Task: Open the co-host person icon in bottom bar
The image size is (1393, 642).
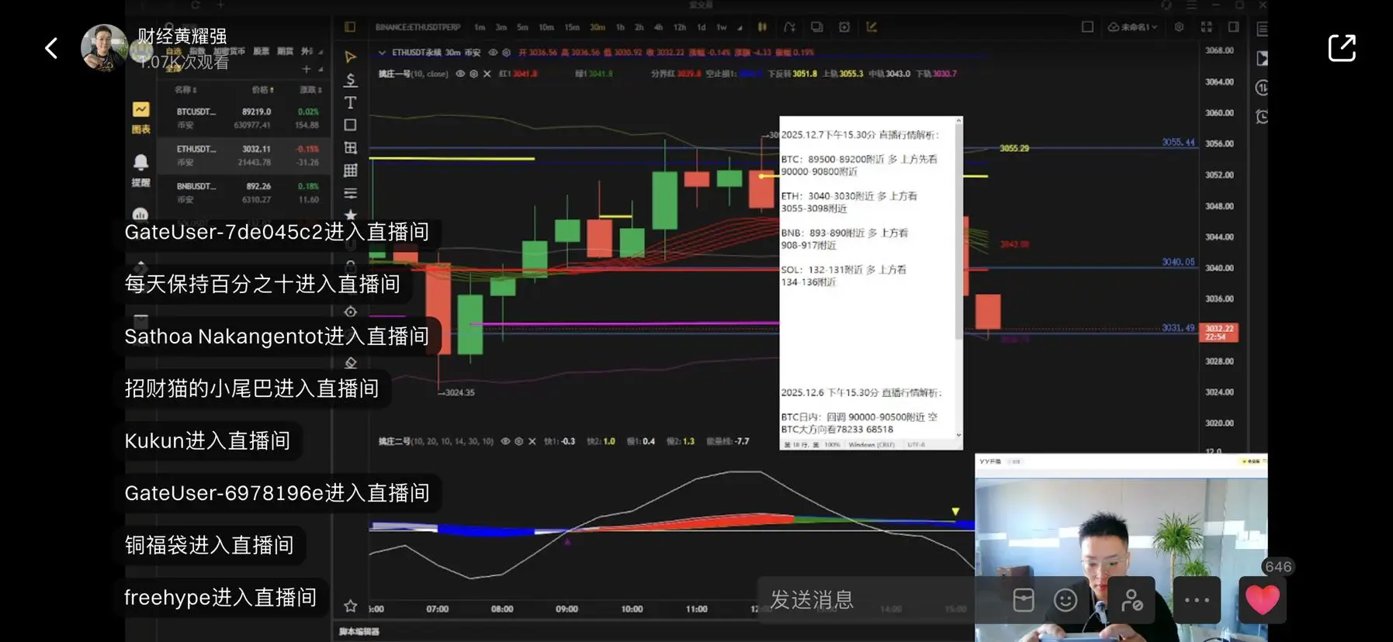Action: (x=1131, y=599)
